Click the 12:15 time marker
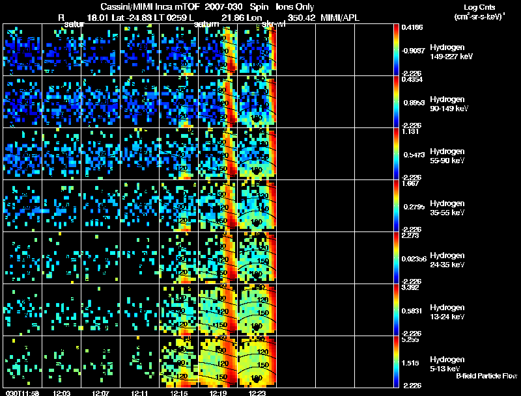Image resolution: width=521 pixels, height=396 pixels. pyautogui.click(x=179, y=393)
